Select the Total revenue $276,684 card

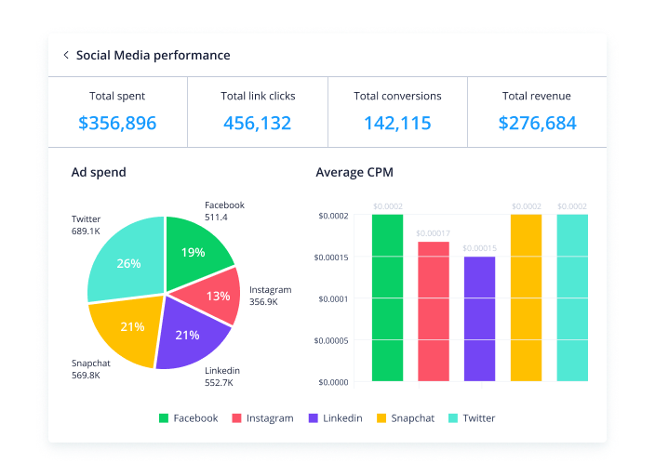(x=537, y=112)
